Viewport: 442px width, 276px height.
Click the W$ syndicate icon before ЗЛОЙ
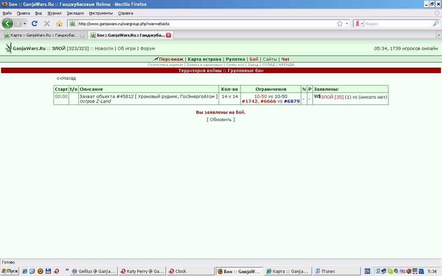click(317, 96)
